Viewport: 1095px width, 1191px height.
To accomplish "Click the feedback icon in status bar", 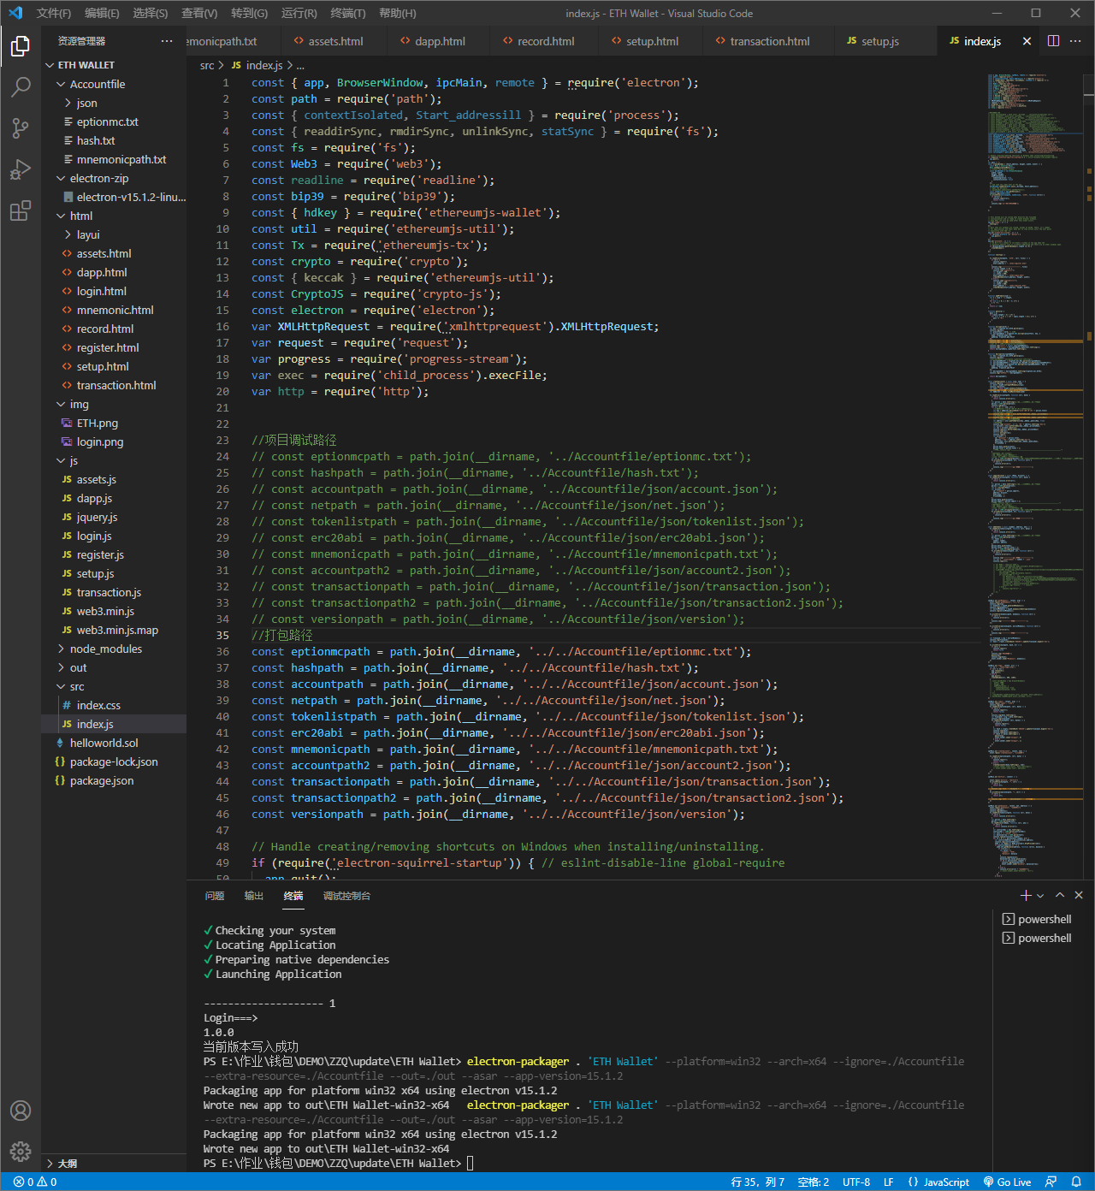I will pos(1051,1182).
